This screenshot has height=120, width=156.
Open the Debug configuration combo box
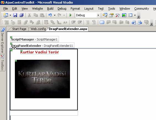pyautogui.click(x=88, y=15)
